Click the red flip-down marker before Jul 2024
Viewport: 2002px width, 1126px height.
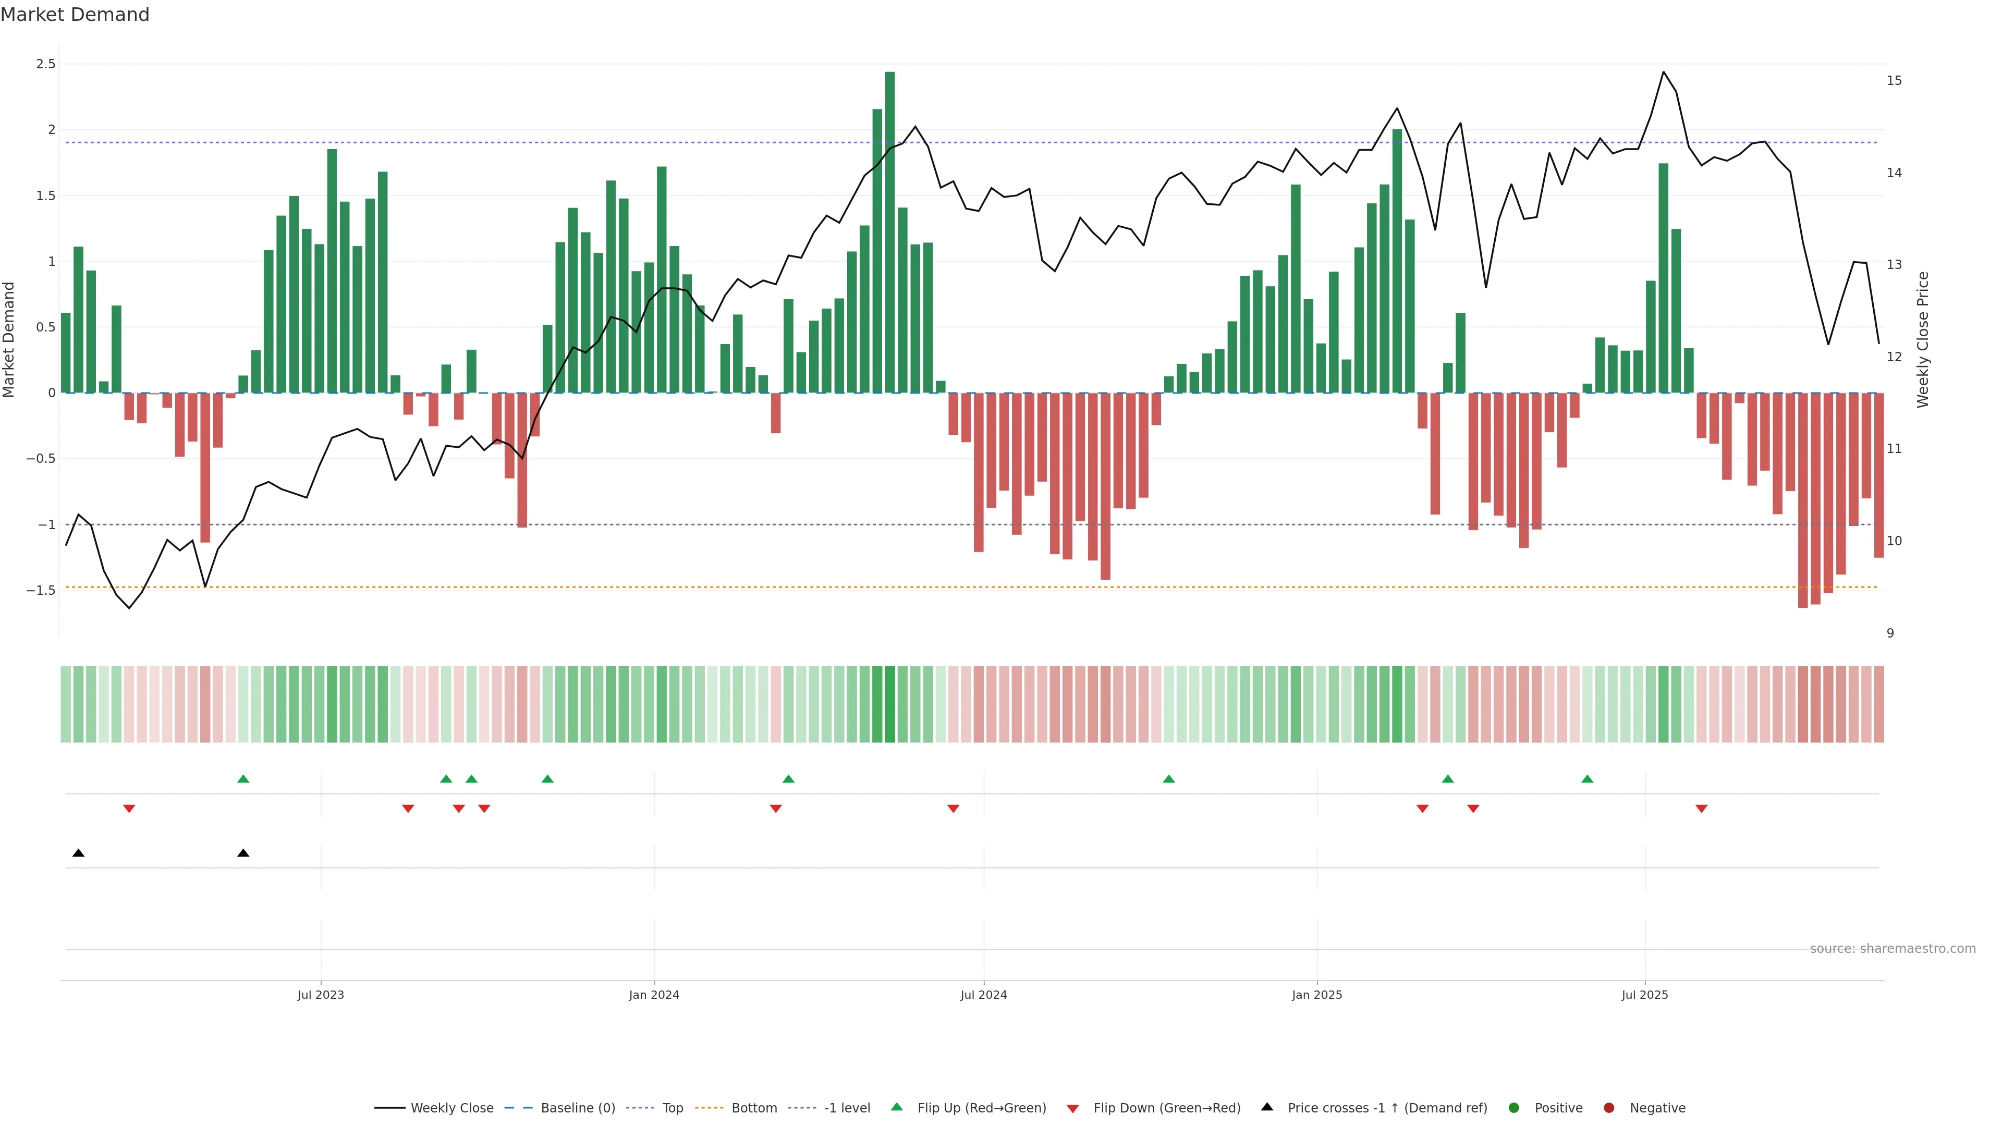click(x=954, y=809)
